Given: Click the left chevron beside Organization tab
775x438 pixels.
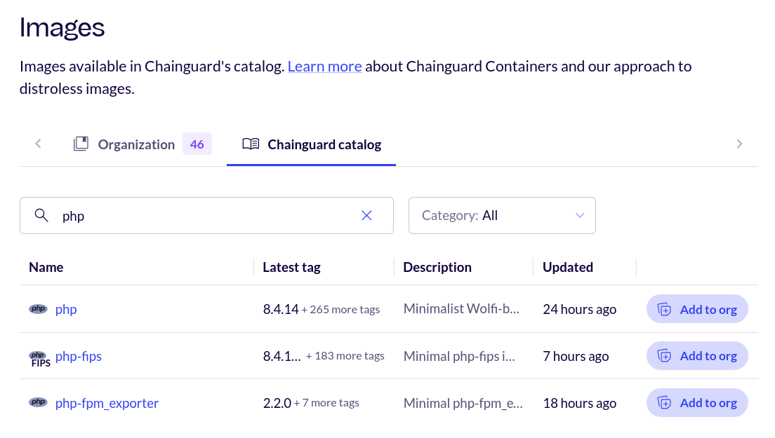Looking at the screenshot, I should (x=38, y=143).
